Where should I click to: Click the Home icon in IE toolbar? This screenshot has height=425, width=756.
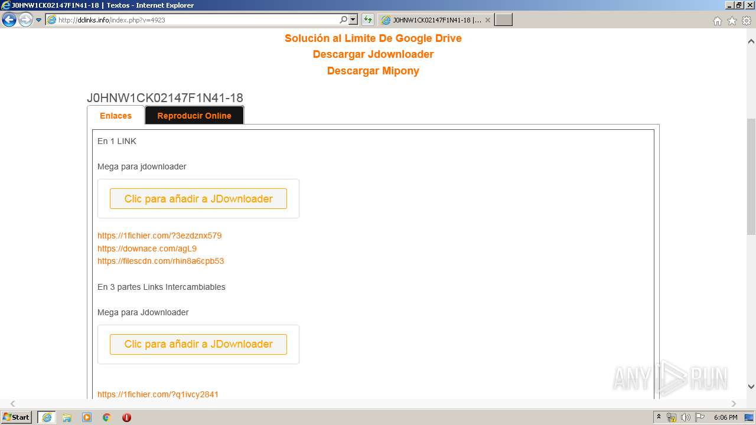click(x=717, y=21)
